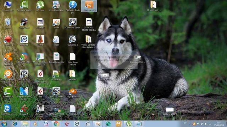The height and width of the screenshot is (127, 227).
Task: Launch the oCam screen recorder shortcut
Action: point(56,23)
